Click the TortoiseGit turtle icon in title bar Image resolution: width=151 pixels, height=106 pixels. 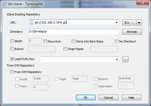coord(4,4)
